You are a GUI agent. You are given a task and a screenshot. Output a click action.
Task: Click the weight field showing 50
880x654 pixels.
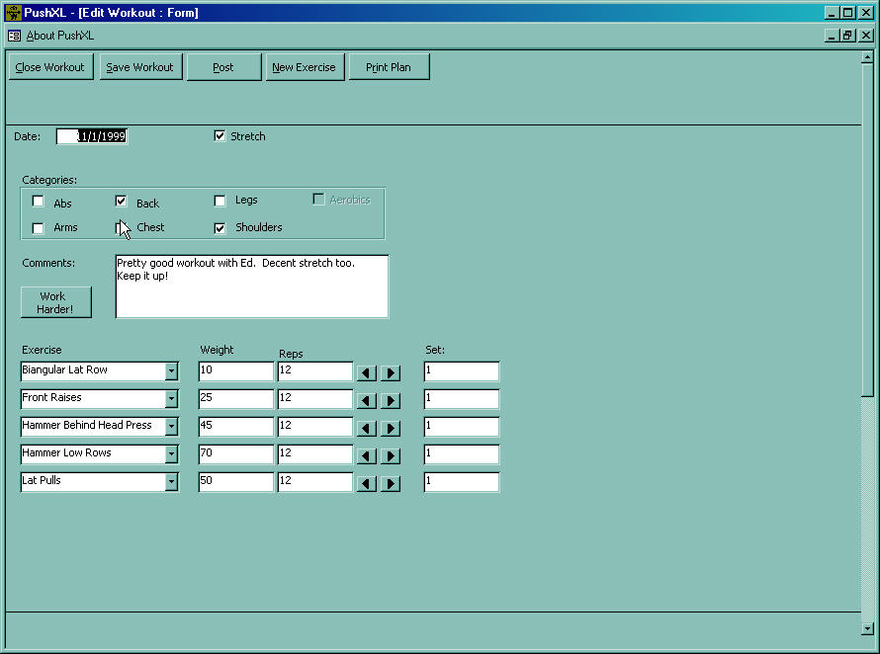point(235,482)
